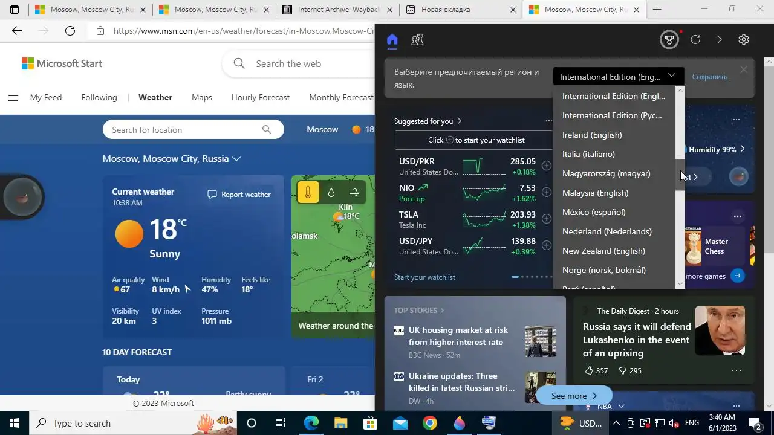Open the Master Chess card options
Viewport: 774px width, 435px height.
738,216
